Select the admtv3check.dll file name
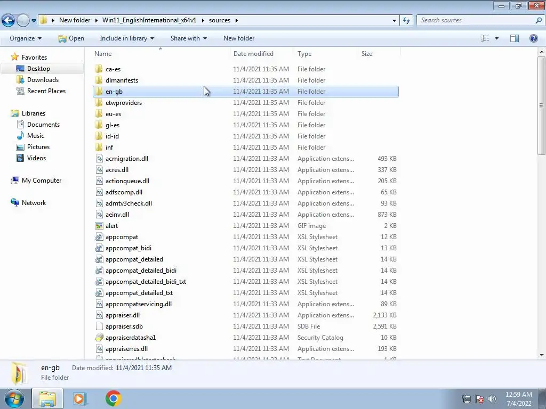The width and height of the screenshot is (546, 409). click(x=129, y=203)
